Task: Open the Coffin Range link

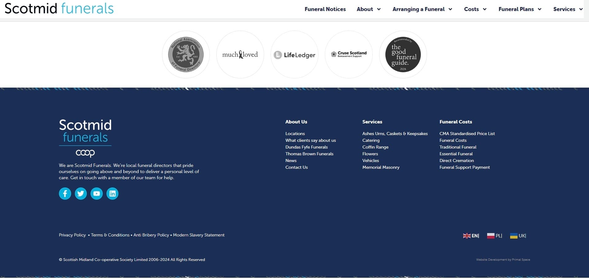Action: coord(375,147)
